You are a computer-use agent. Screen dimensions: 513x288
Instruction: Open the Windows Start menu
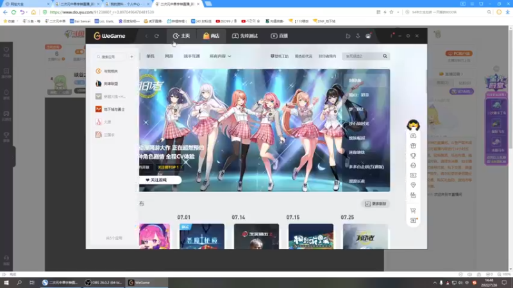click(x=6, y=283)
